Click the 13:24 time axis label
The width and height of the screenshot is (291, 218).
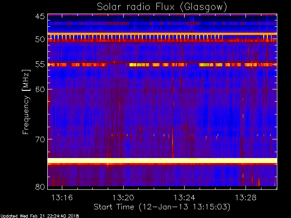(x=184, y=198)
